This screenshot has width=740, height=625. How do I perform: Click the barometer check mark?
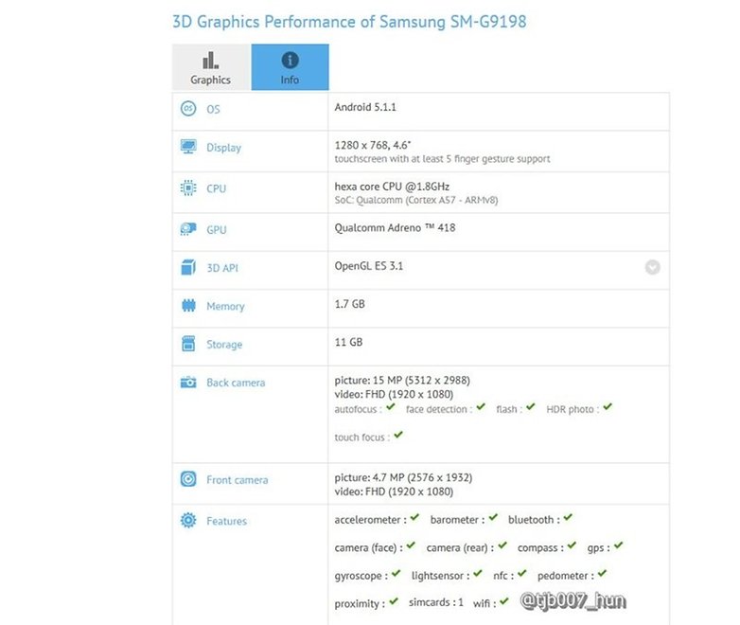click(x=493, y=517)
